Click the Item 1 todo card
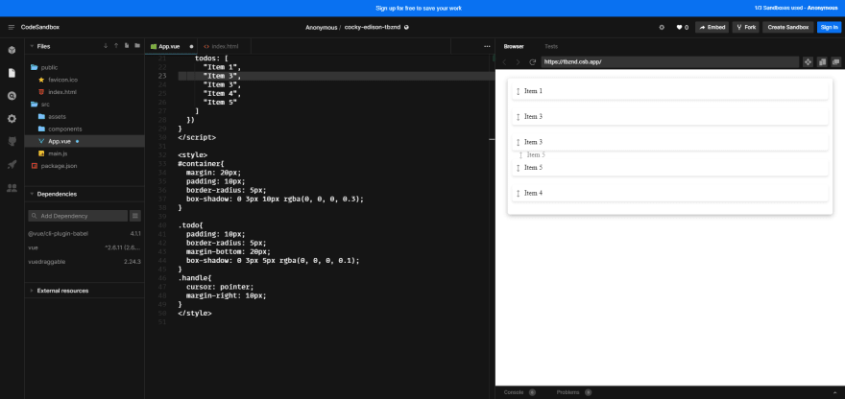845x399 pixels. point(670,91)
